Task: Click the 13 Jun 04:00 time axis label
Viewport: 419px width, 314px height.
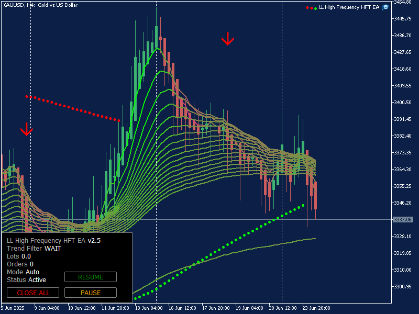Action: pos(149,308)
